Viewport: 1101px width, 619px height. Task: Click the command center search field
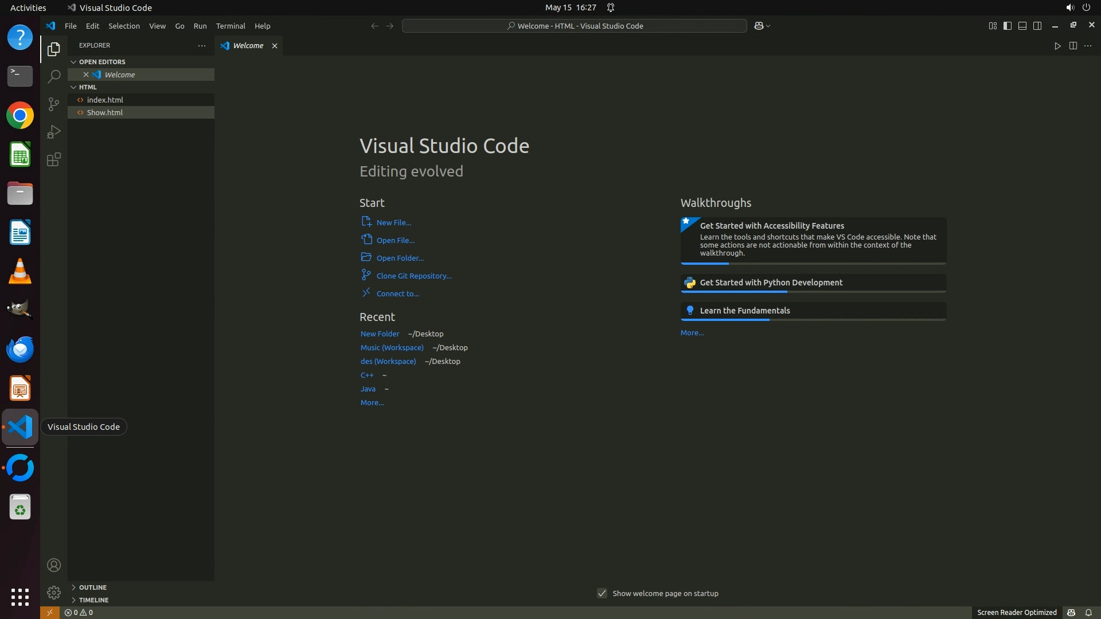coord(574,26)
